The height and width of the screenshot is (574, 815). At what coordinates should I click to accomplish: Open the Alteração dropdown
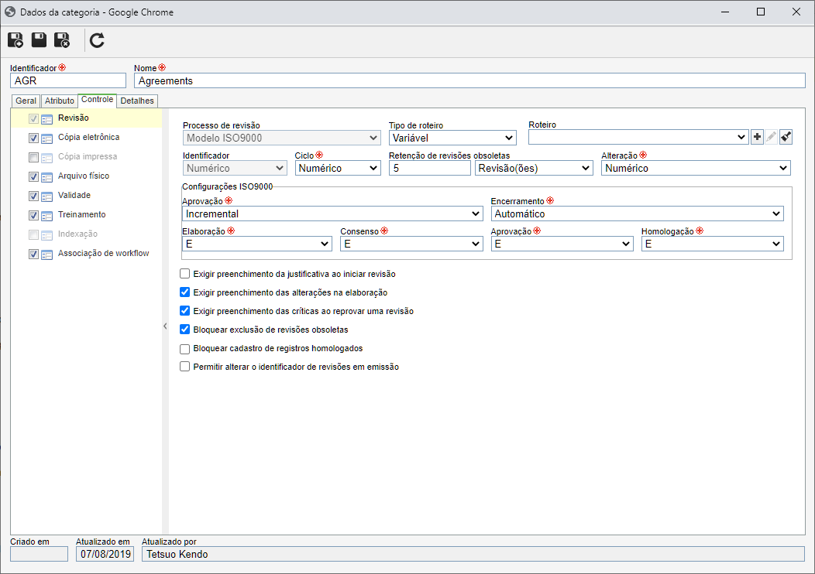(696, 168)
